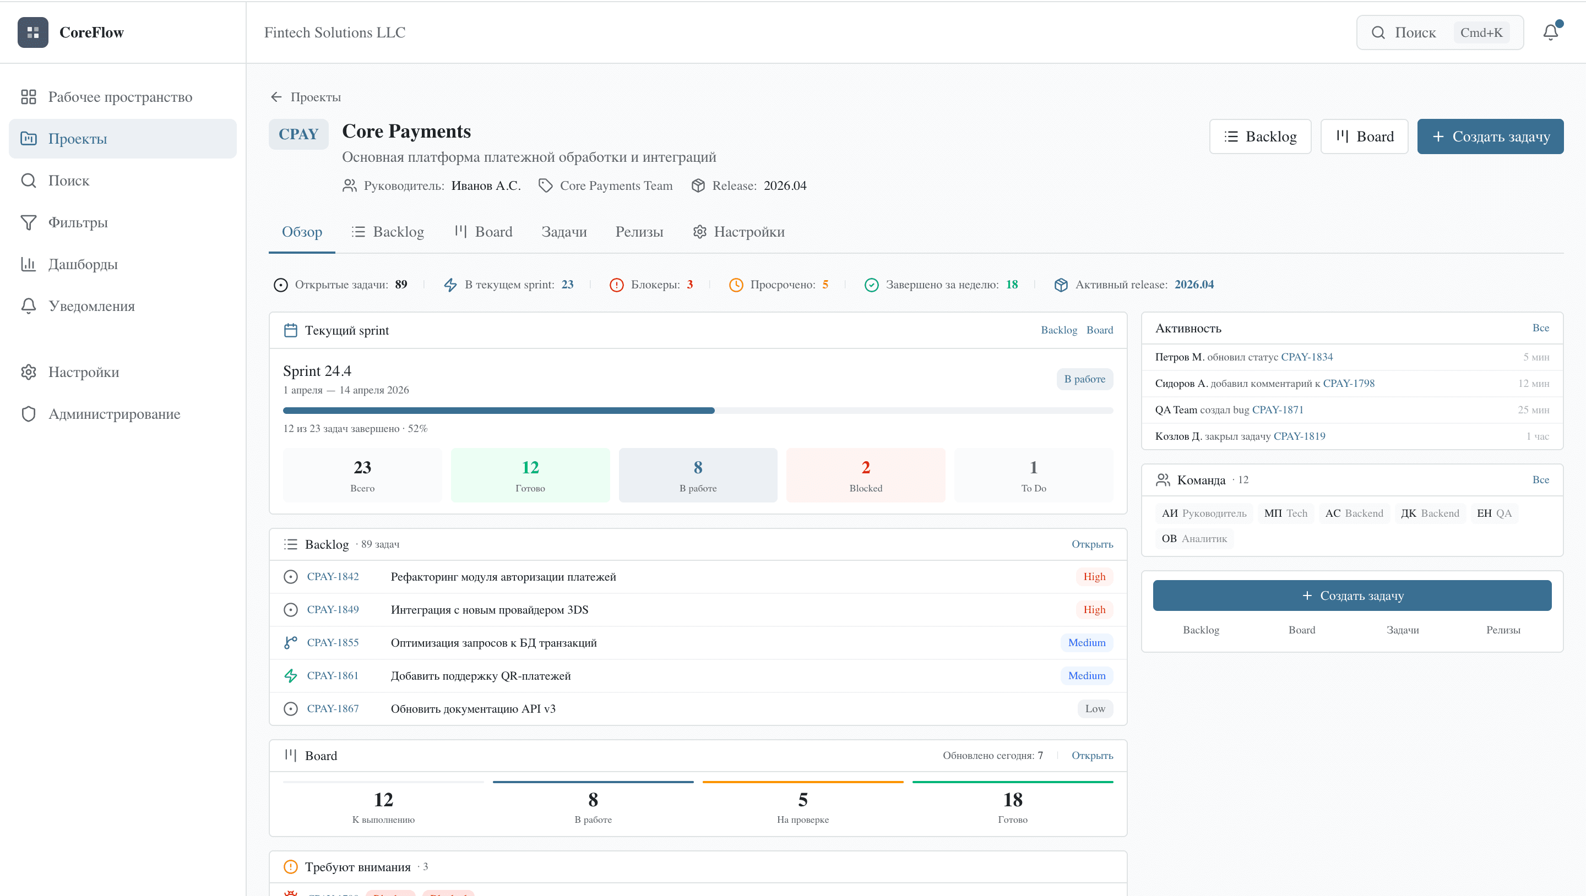The image size is (1586, 896).
Task: Click lightning icon of task CPAY-1861
Action: 291,676
